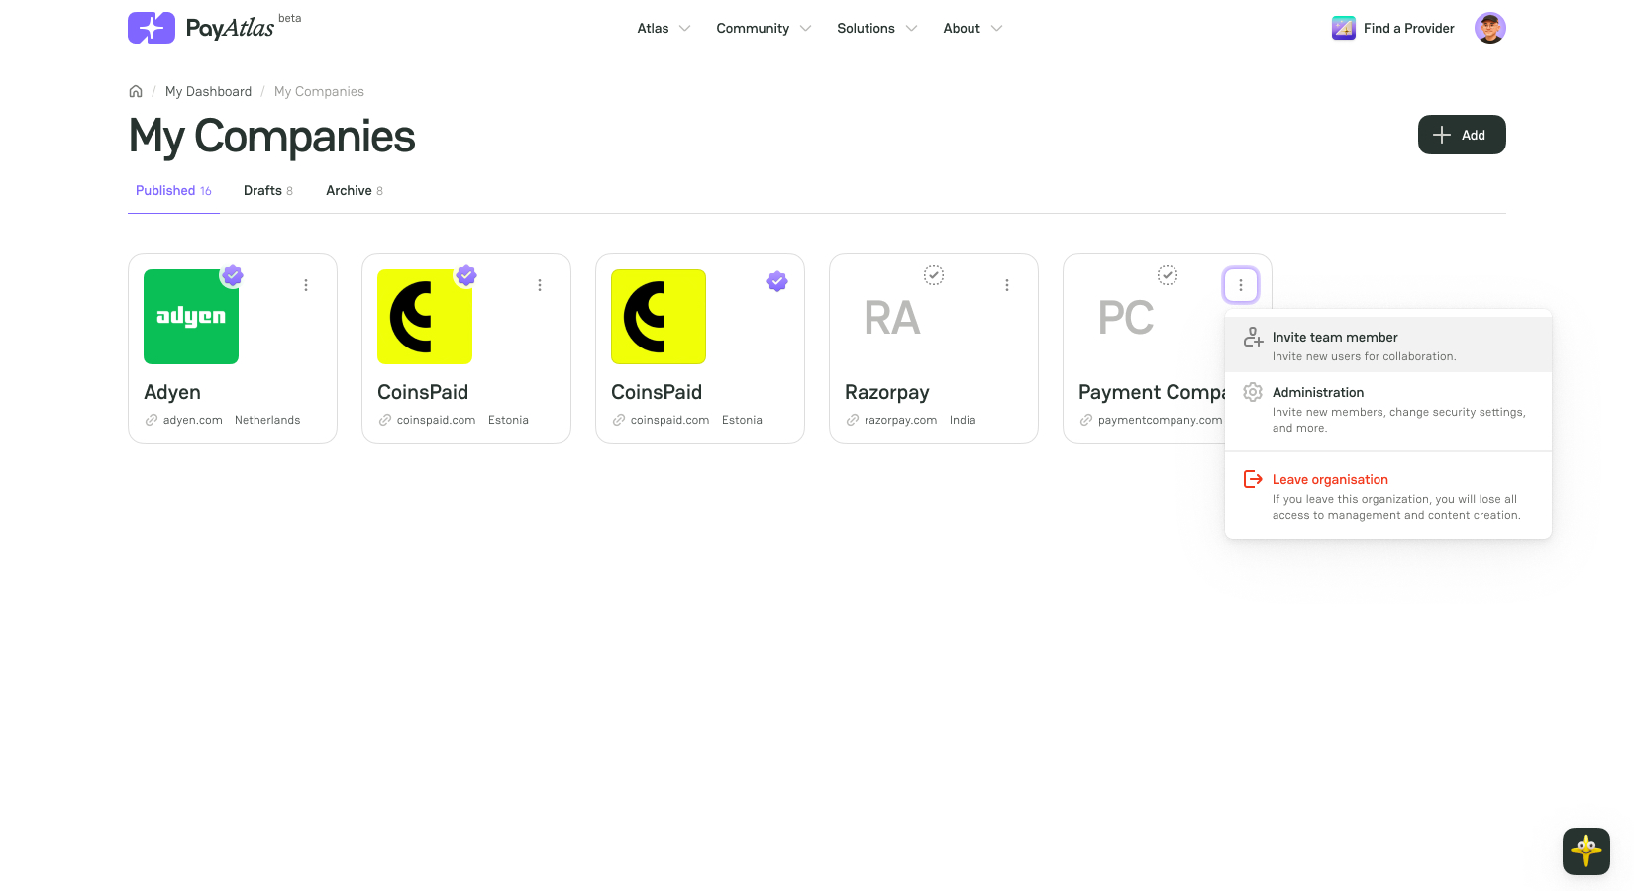Click the Netherlands country label
The image size is (1634, 891).
click(x=267, y=420)
